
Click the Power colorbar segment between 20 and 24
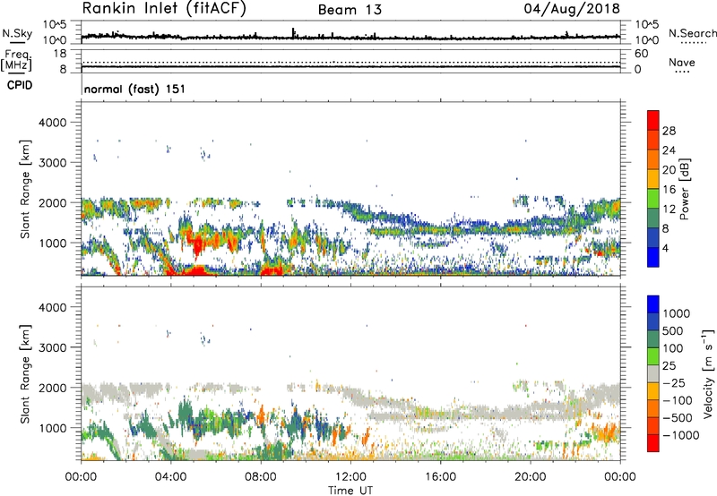(653, 159)
